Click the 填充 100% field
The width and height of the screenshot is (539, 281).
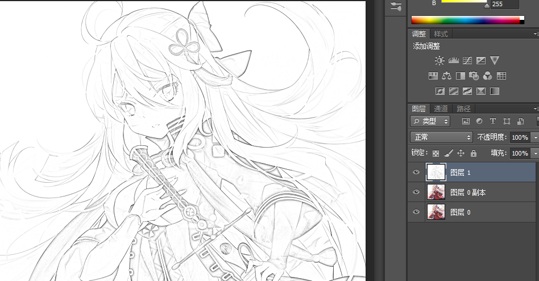[x=520, y=153]
